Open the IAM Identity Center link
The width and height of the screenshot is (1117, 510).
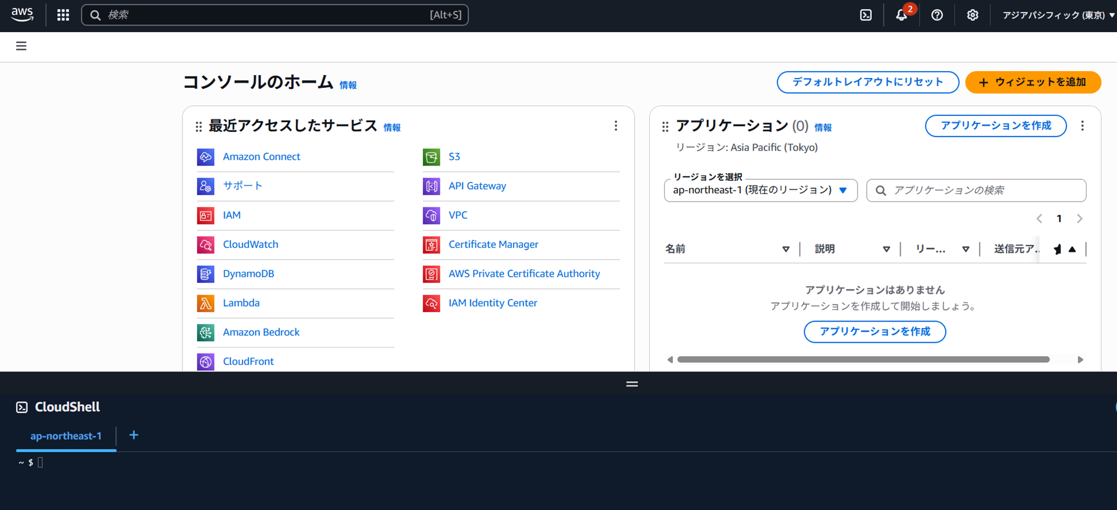[493, 303]
